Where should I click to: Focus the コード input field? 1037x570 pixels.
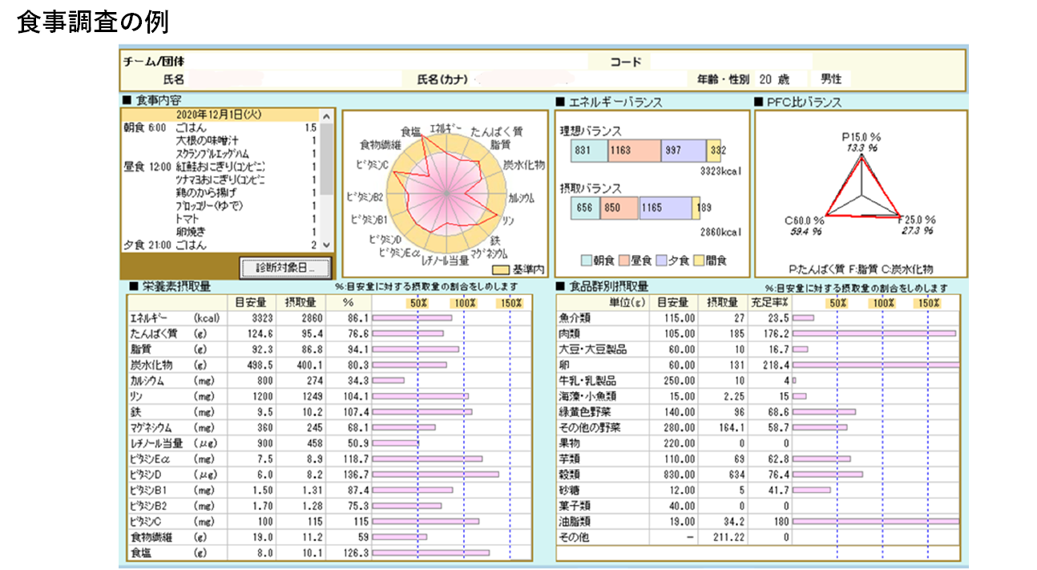[731, 61]
